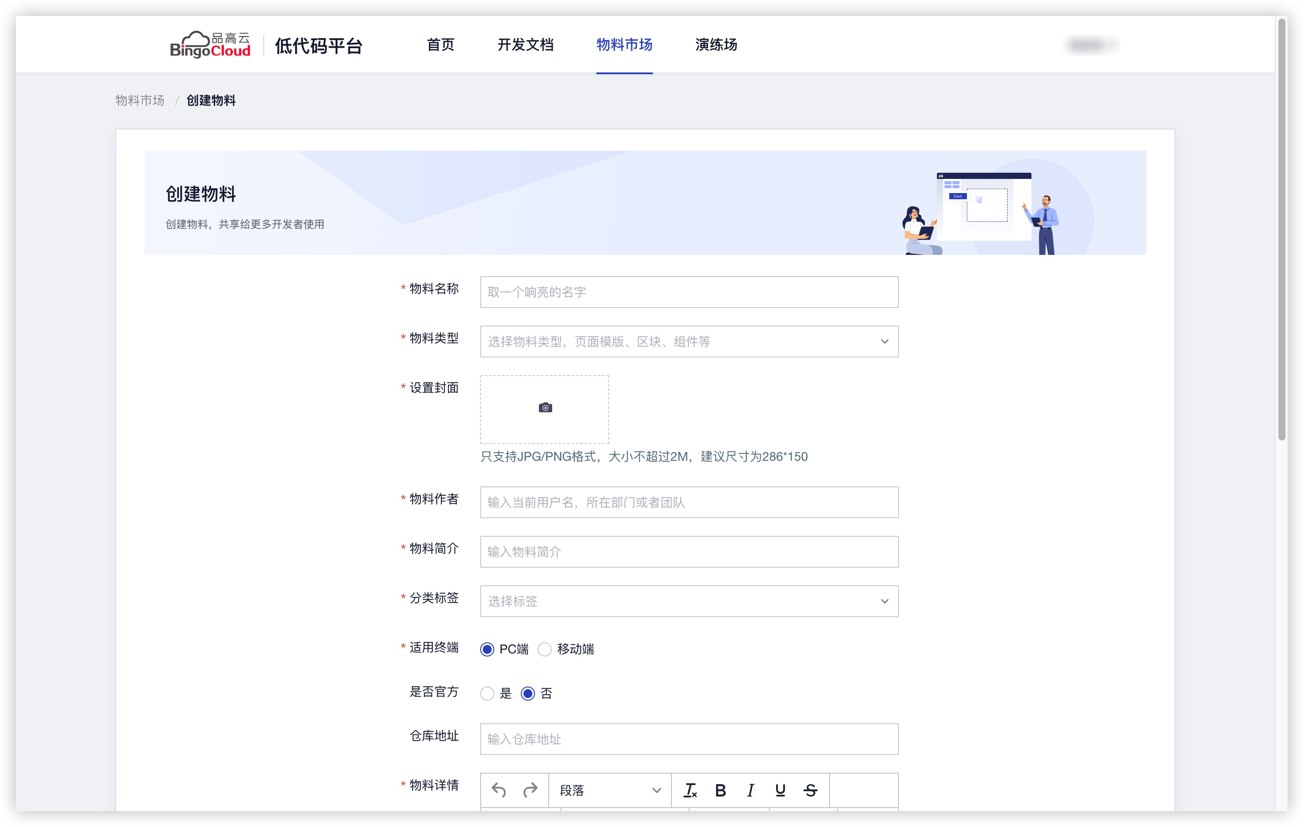Toggle strikethrough formatting in editor

(x=810, y=790)
